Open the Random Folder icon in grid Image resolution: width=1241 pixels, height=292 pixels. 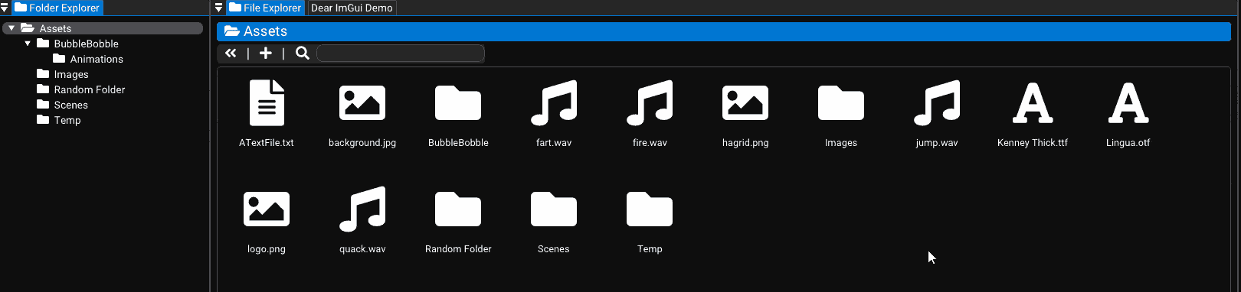[x=458, y=209]
